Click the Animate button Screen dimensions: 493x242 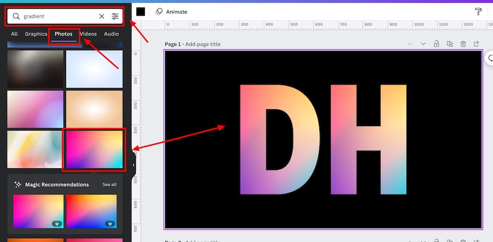coord(171,11)
